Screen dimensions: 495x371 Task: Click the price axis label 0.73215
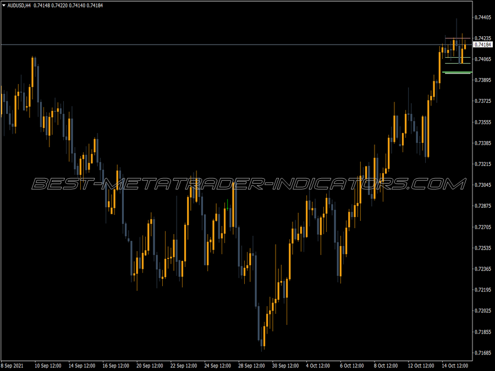(483, 164)
